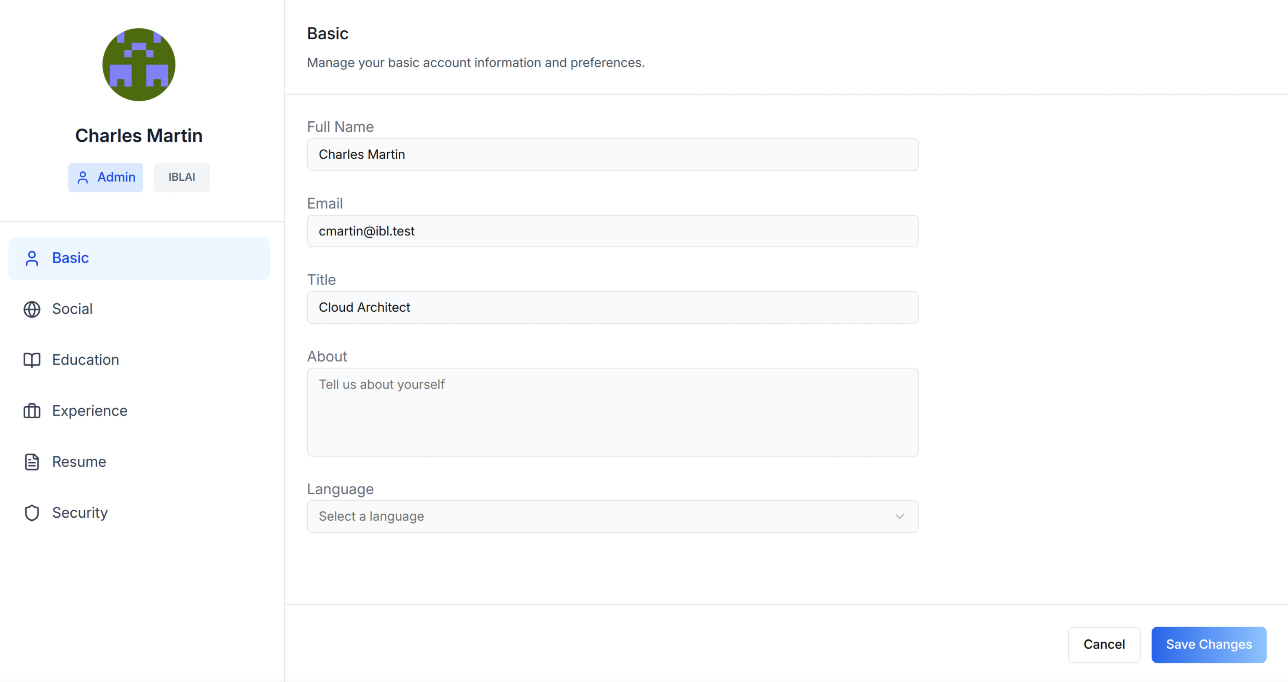The height and width of the screenshot is (682, 1288).
Task: Open the profile avatar image
Action: pyautogui.click(x=139, y=64)
